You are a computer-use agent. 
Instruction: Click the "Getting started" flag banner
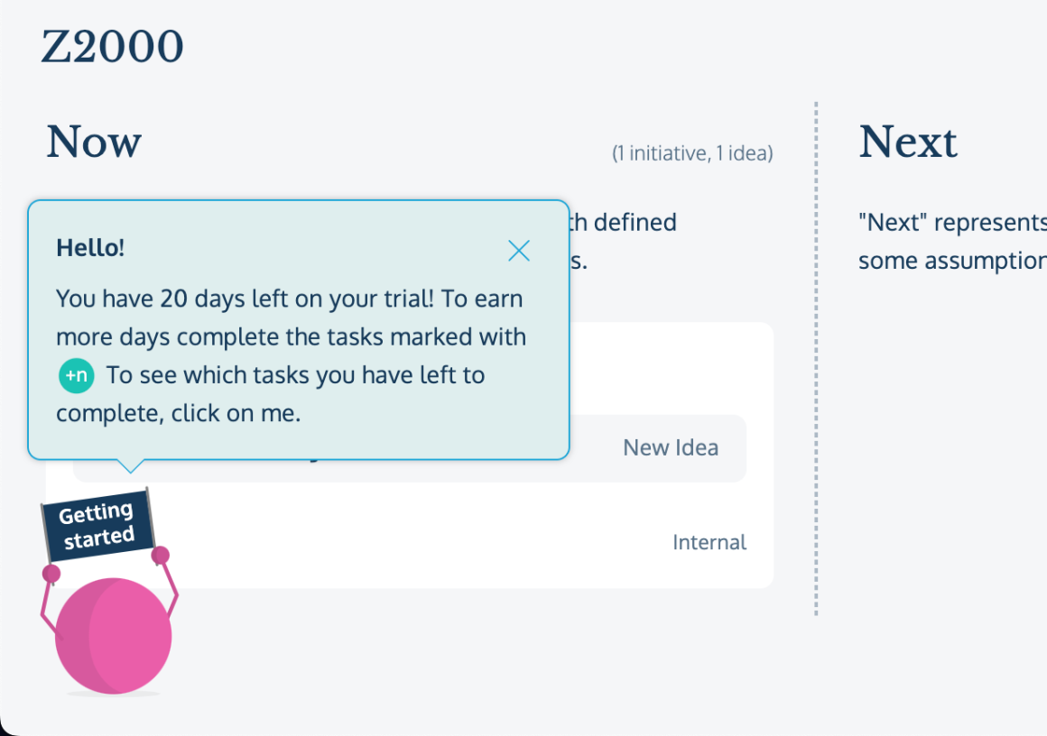(97, 524)
